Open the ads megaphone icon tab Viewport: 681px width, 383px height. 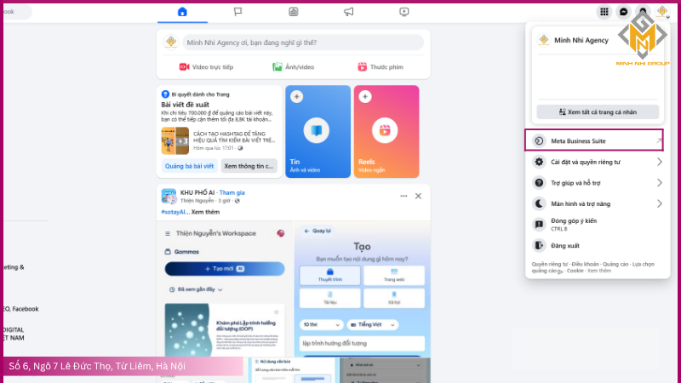pos(348,12)
